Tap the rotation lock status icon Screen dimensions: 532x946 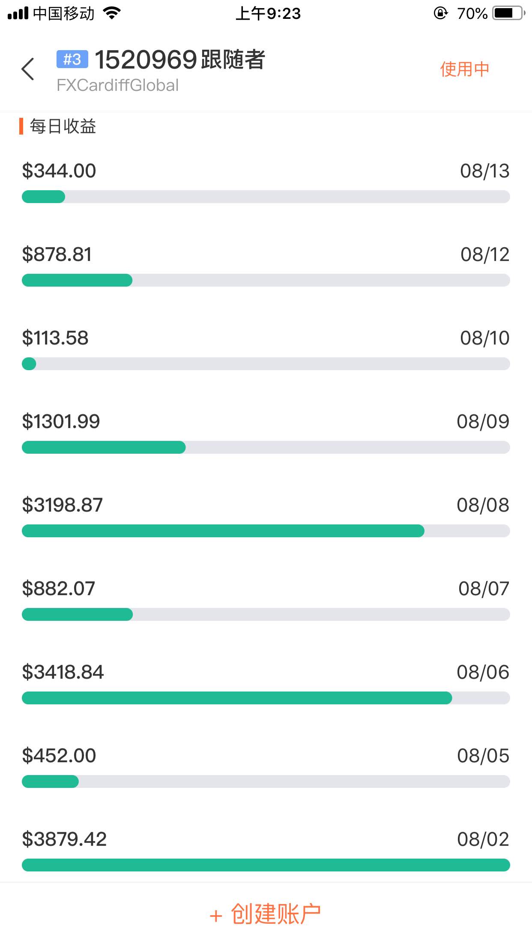(x=441, y=13)
